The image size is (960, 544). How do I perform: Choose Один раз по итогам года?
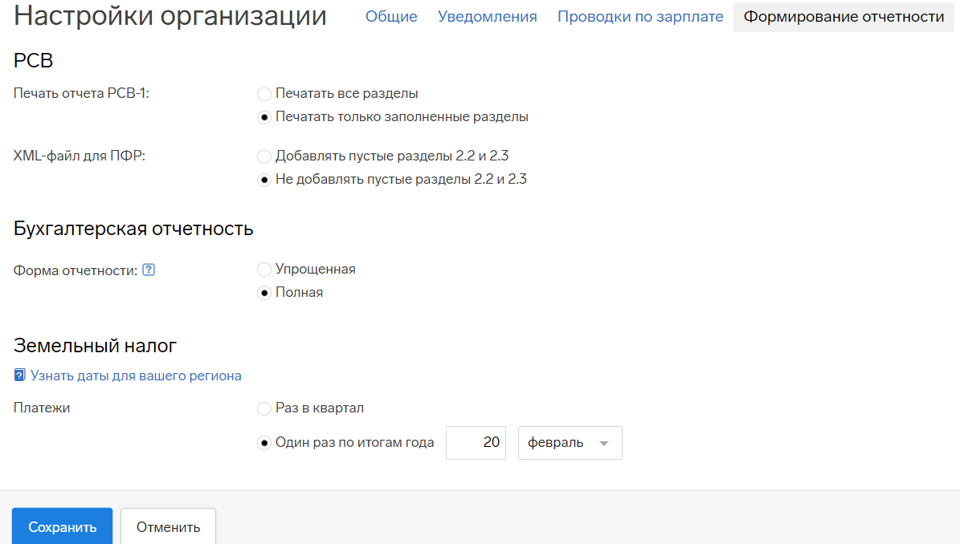[x=263, y=443]
